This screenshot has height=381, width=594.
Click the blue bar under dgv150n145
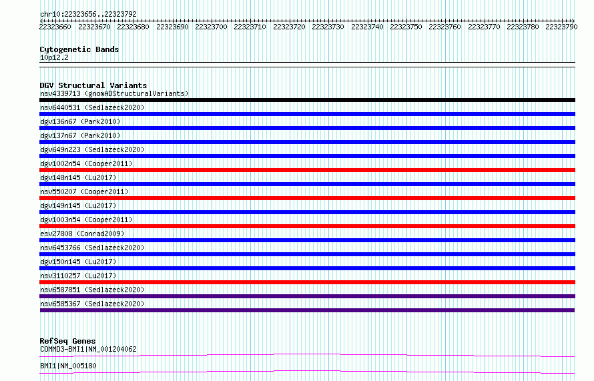click(x=307, y=268)
